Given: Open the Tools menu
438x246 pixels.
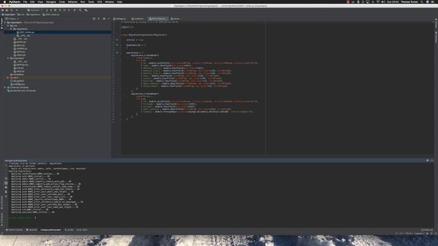Looking at the screenshot, I should [91, 1].
